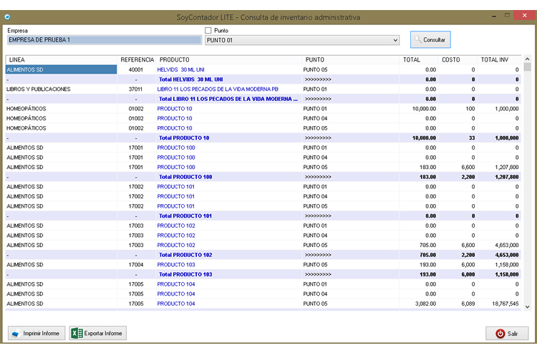Click the SoyContador app icon in title bar

[7, 16]
